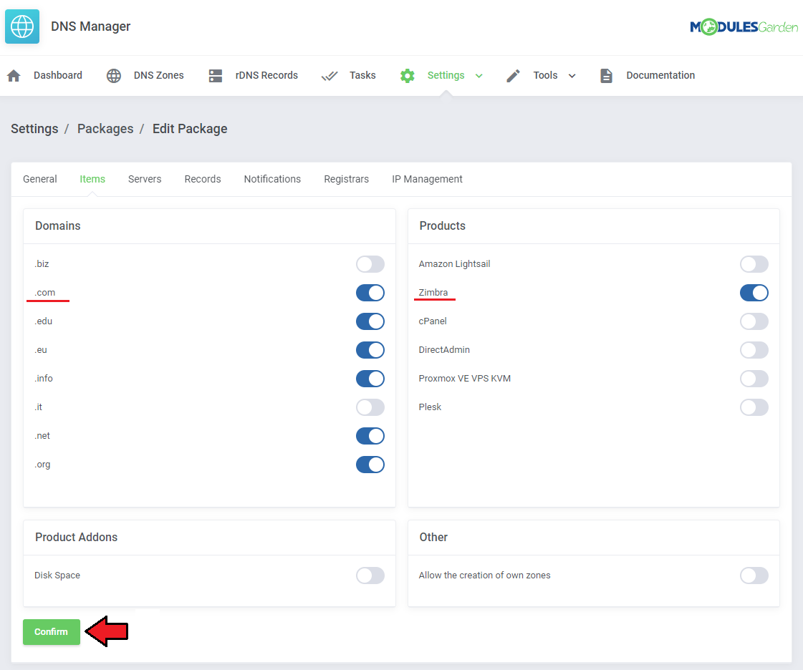Enable the .it domain toggle

coord(370,407)
